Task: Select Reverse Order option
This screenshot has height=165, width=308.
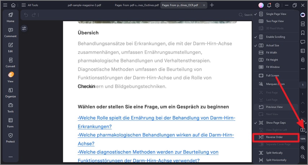Action: tap(276, 137)
